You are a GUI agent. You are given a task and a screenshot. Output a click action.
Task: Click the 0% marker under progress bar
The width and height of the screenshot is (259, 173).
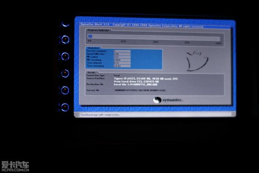[x=89, y=41]
